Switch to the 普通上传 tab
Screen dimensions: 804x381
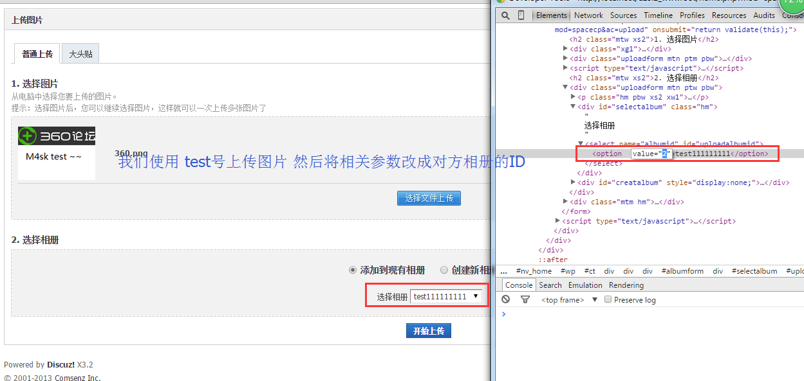coord(37,54)
